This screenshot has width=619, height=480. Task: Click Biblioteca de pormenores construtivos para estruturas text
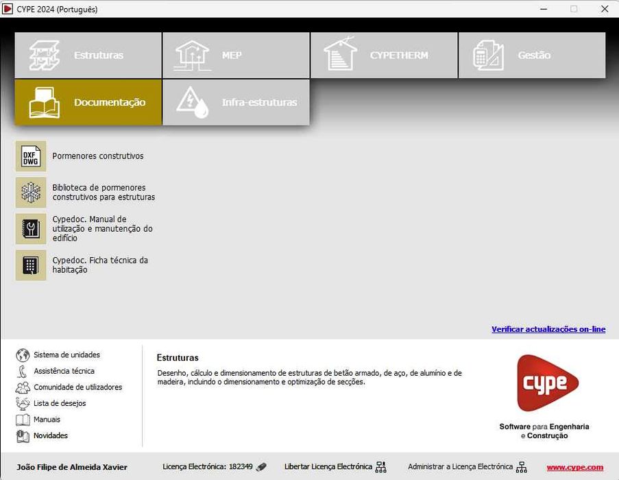click(x=104, y=193)
